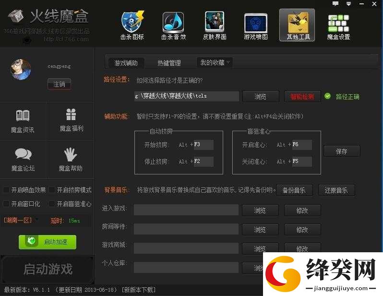Enable 开启窗口化 checkbox
The image size is (383, 296).
[6, 204]
